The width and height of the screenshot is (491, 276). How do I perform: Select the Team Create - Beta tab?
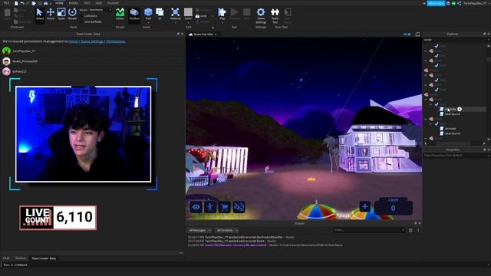point(44,258)
